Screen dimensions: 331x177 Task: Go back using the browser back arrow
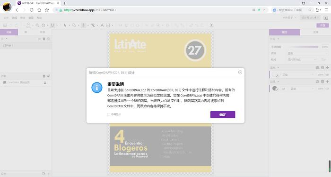click(17, 10)
